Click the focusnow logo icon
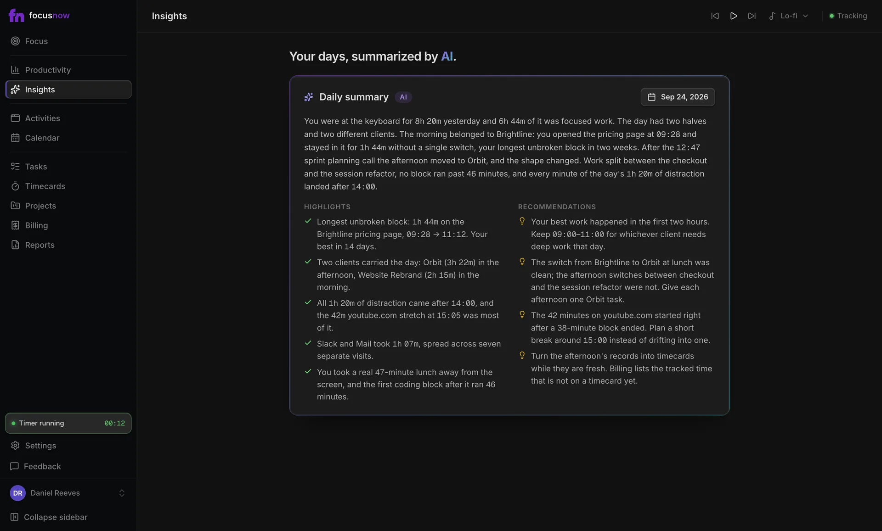 [16, 16]
